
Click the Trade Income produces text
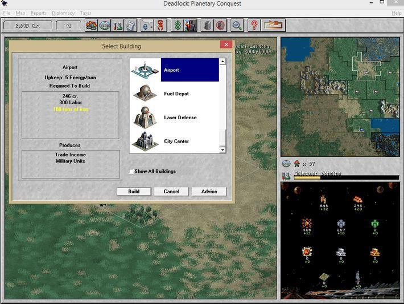click(71, 155)
